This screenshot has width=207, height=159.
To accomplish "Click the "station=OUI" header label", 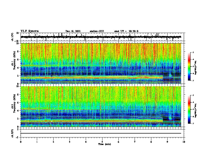I will (97, 31).
